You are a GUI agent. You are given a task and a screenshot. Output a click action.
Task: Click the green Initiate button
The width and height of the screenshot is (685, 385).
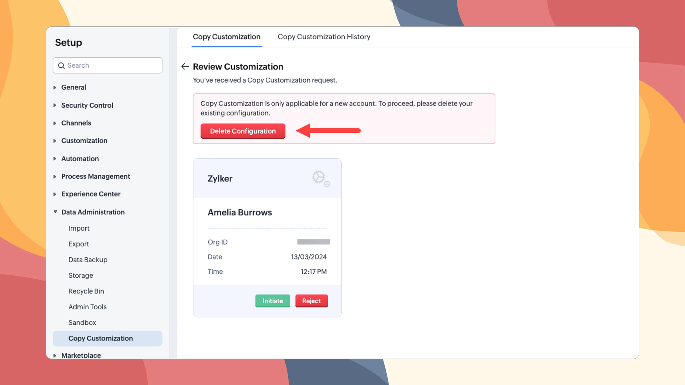273,301
